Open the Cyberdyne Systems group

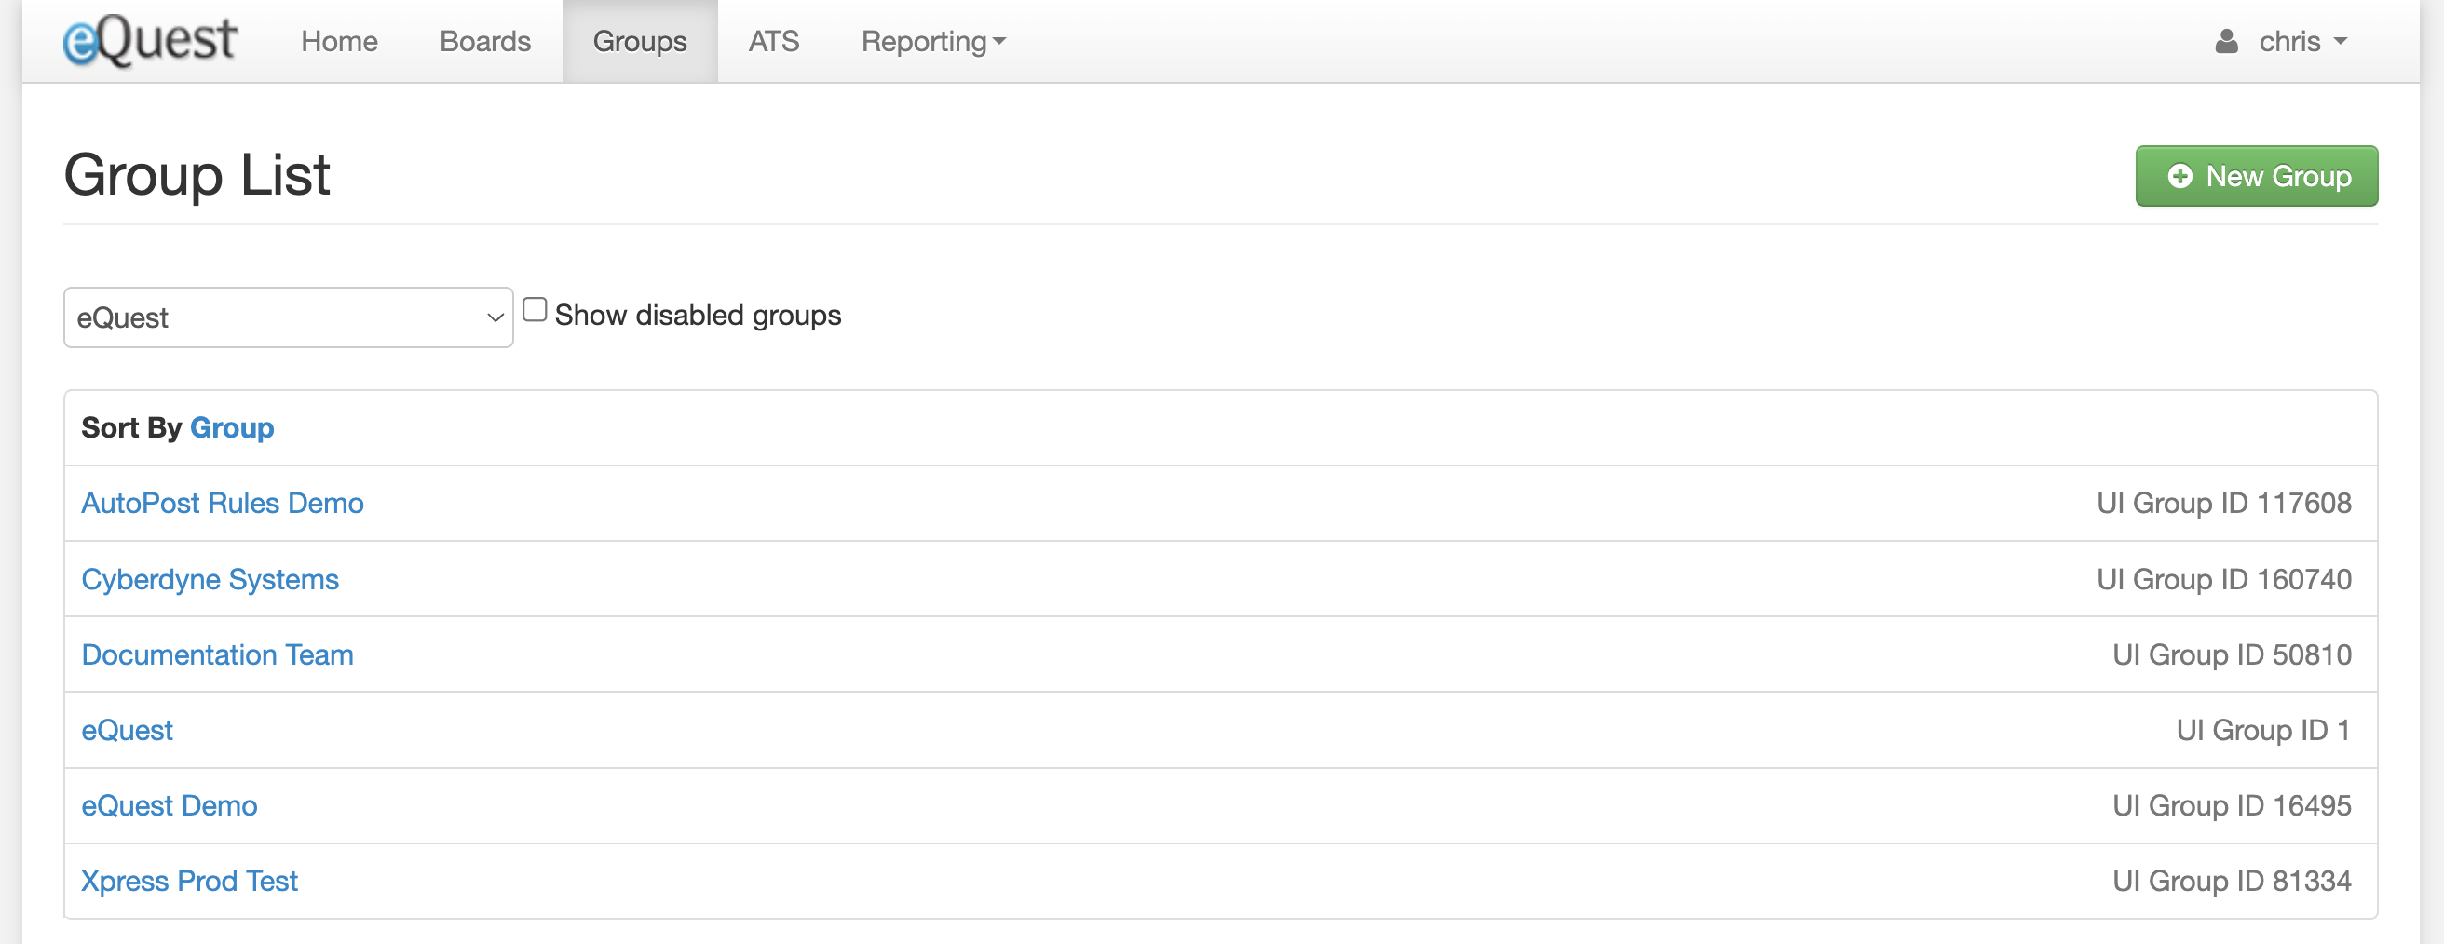(x=210, y=579)
